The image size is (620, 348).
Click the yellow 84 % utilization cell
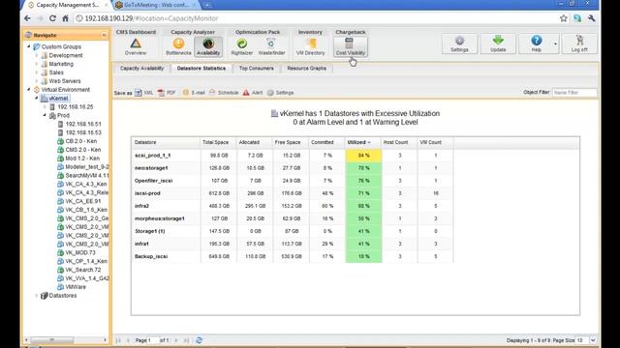pyautogui.click(x=363, y=156)
